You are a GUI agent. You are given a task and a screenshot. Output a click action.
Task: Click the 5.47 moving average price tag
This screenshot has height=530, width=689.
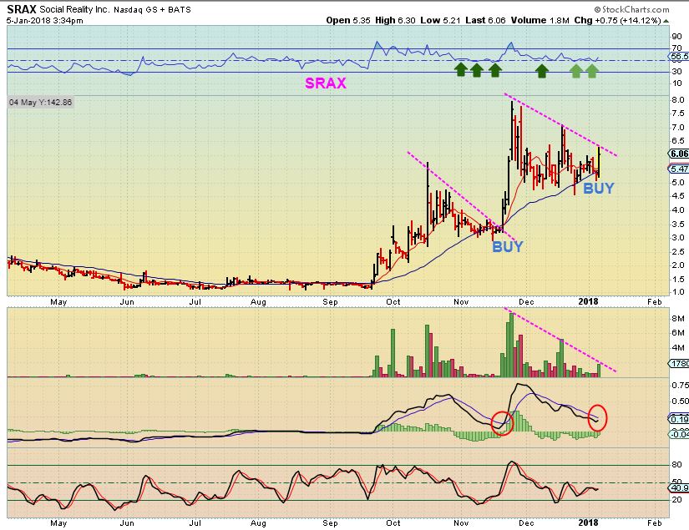click(678, 169)
